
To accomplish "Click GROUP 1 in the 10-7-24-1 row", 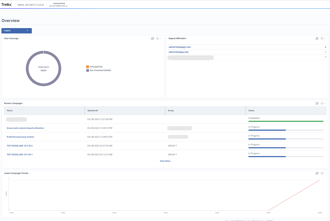I will 172,155.
